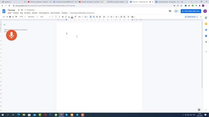Insert a checklist from the toolbar
The height and width of the screenshot is (117, 209).
coord(108,17)
